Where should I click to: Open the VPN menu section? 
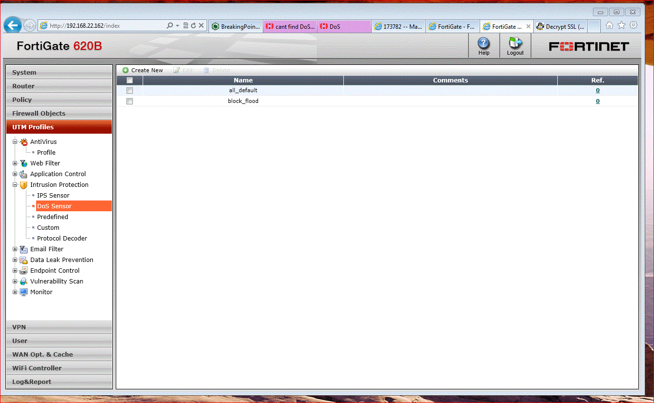click(59, 327)
